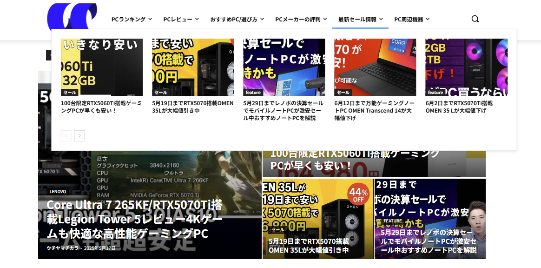This screenshot has height=268, width=541.
Task: Open the OMEN 35L RTX5070 thumbnail in dropdown
Action: (193, 67)
